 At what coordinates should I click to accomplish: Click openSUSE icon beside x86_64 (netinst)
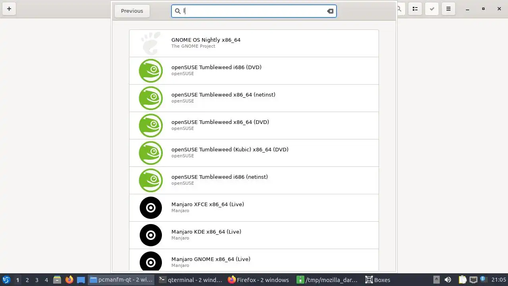[151, 98]
